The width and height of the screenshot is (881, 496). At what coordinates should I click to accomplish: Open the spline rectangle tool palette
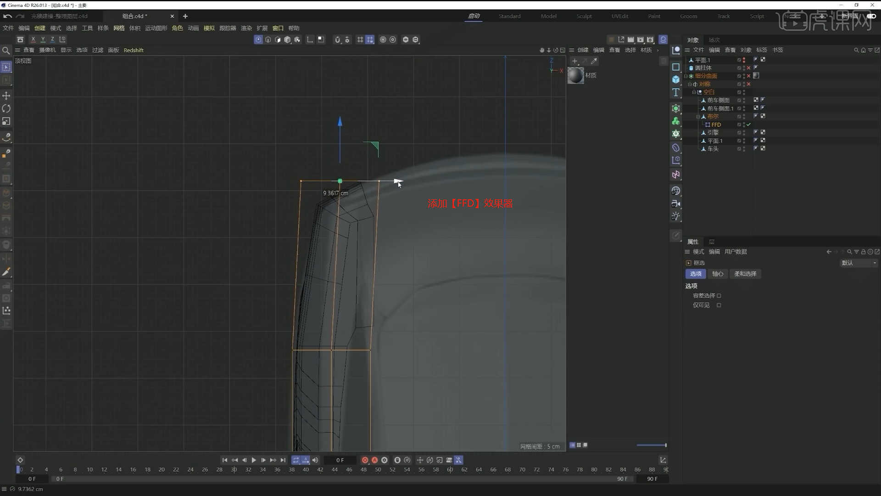[x=676, y=67]
